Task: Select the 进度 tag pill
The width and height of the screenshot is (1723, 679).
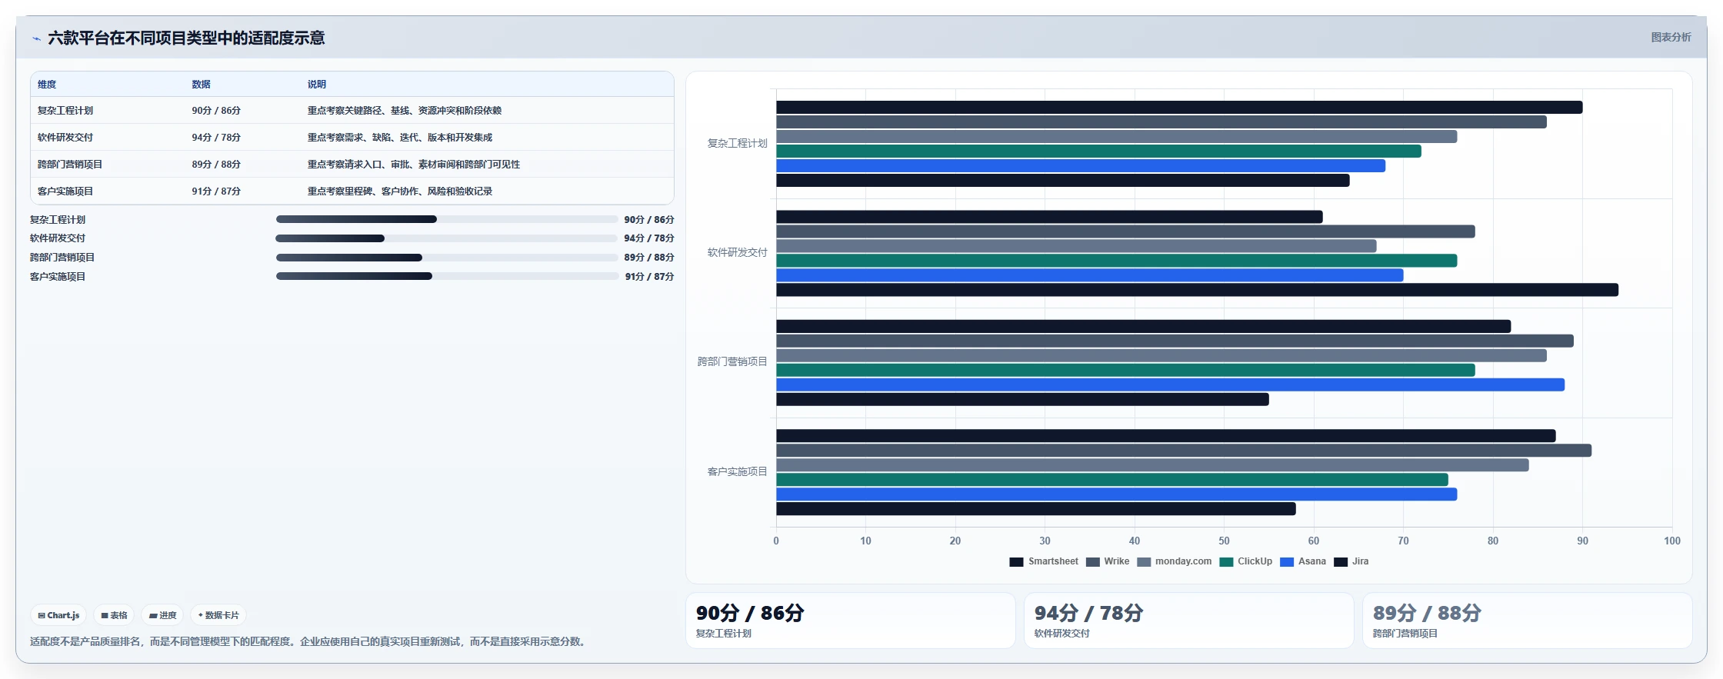Action: pos(162,615)
